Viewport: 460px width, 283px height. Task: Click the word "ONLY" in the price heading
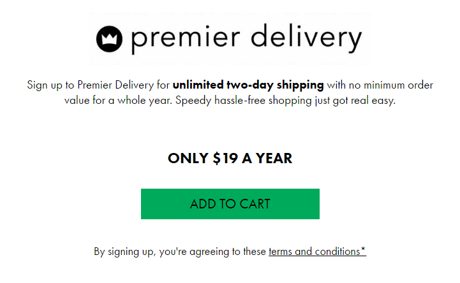click(188, 159)
